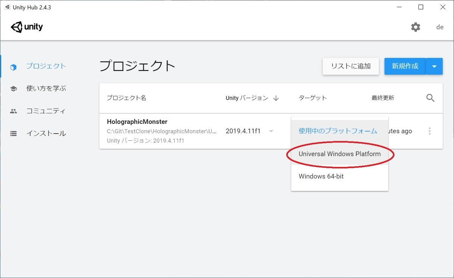Open the settings gear icon
454x278 pixels.
click(x=415, y=27)
